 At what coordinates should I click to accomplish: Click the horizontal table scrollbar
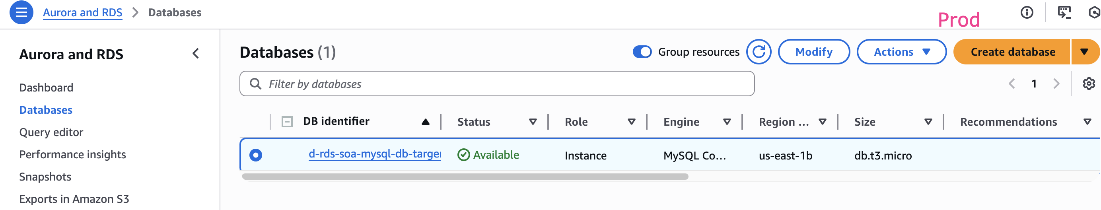465,177
